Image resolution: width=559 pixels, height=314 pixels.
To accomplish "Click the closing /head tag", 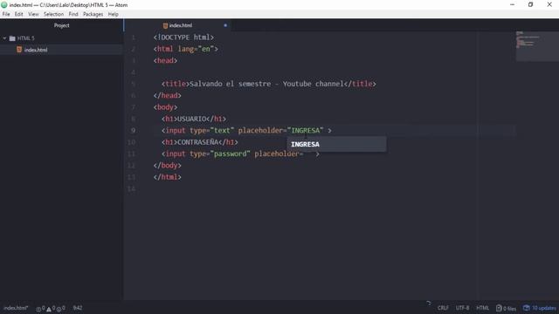I will tap(168, 95).
